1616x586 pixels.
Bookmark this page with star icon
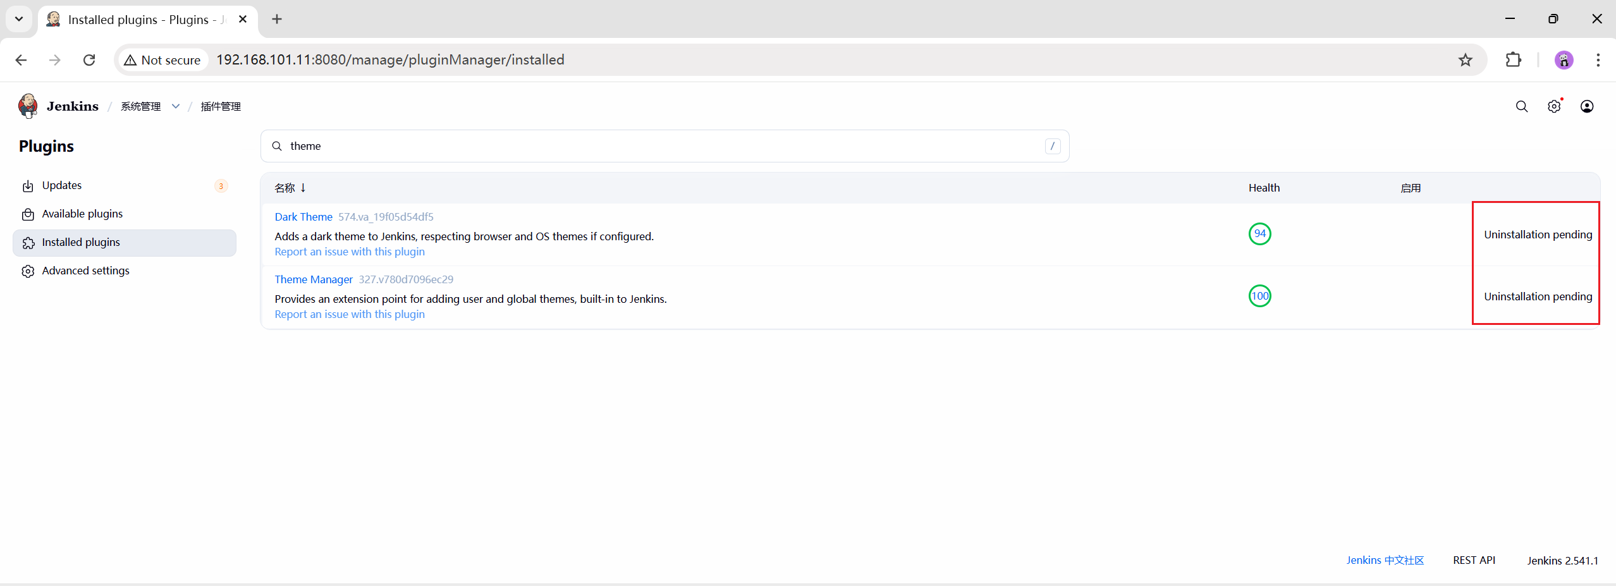[x=1466, y=60]
